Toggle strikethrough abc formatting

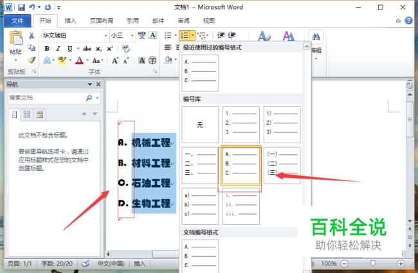point(87,48)
